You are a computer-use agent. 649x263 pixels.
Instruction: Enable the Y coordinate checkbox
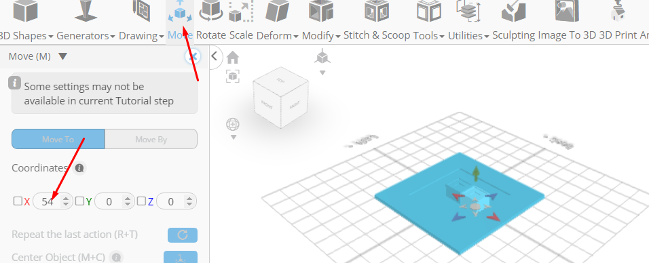pyautogui.click(x=79, y=201)
